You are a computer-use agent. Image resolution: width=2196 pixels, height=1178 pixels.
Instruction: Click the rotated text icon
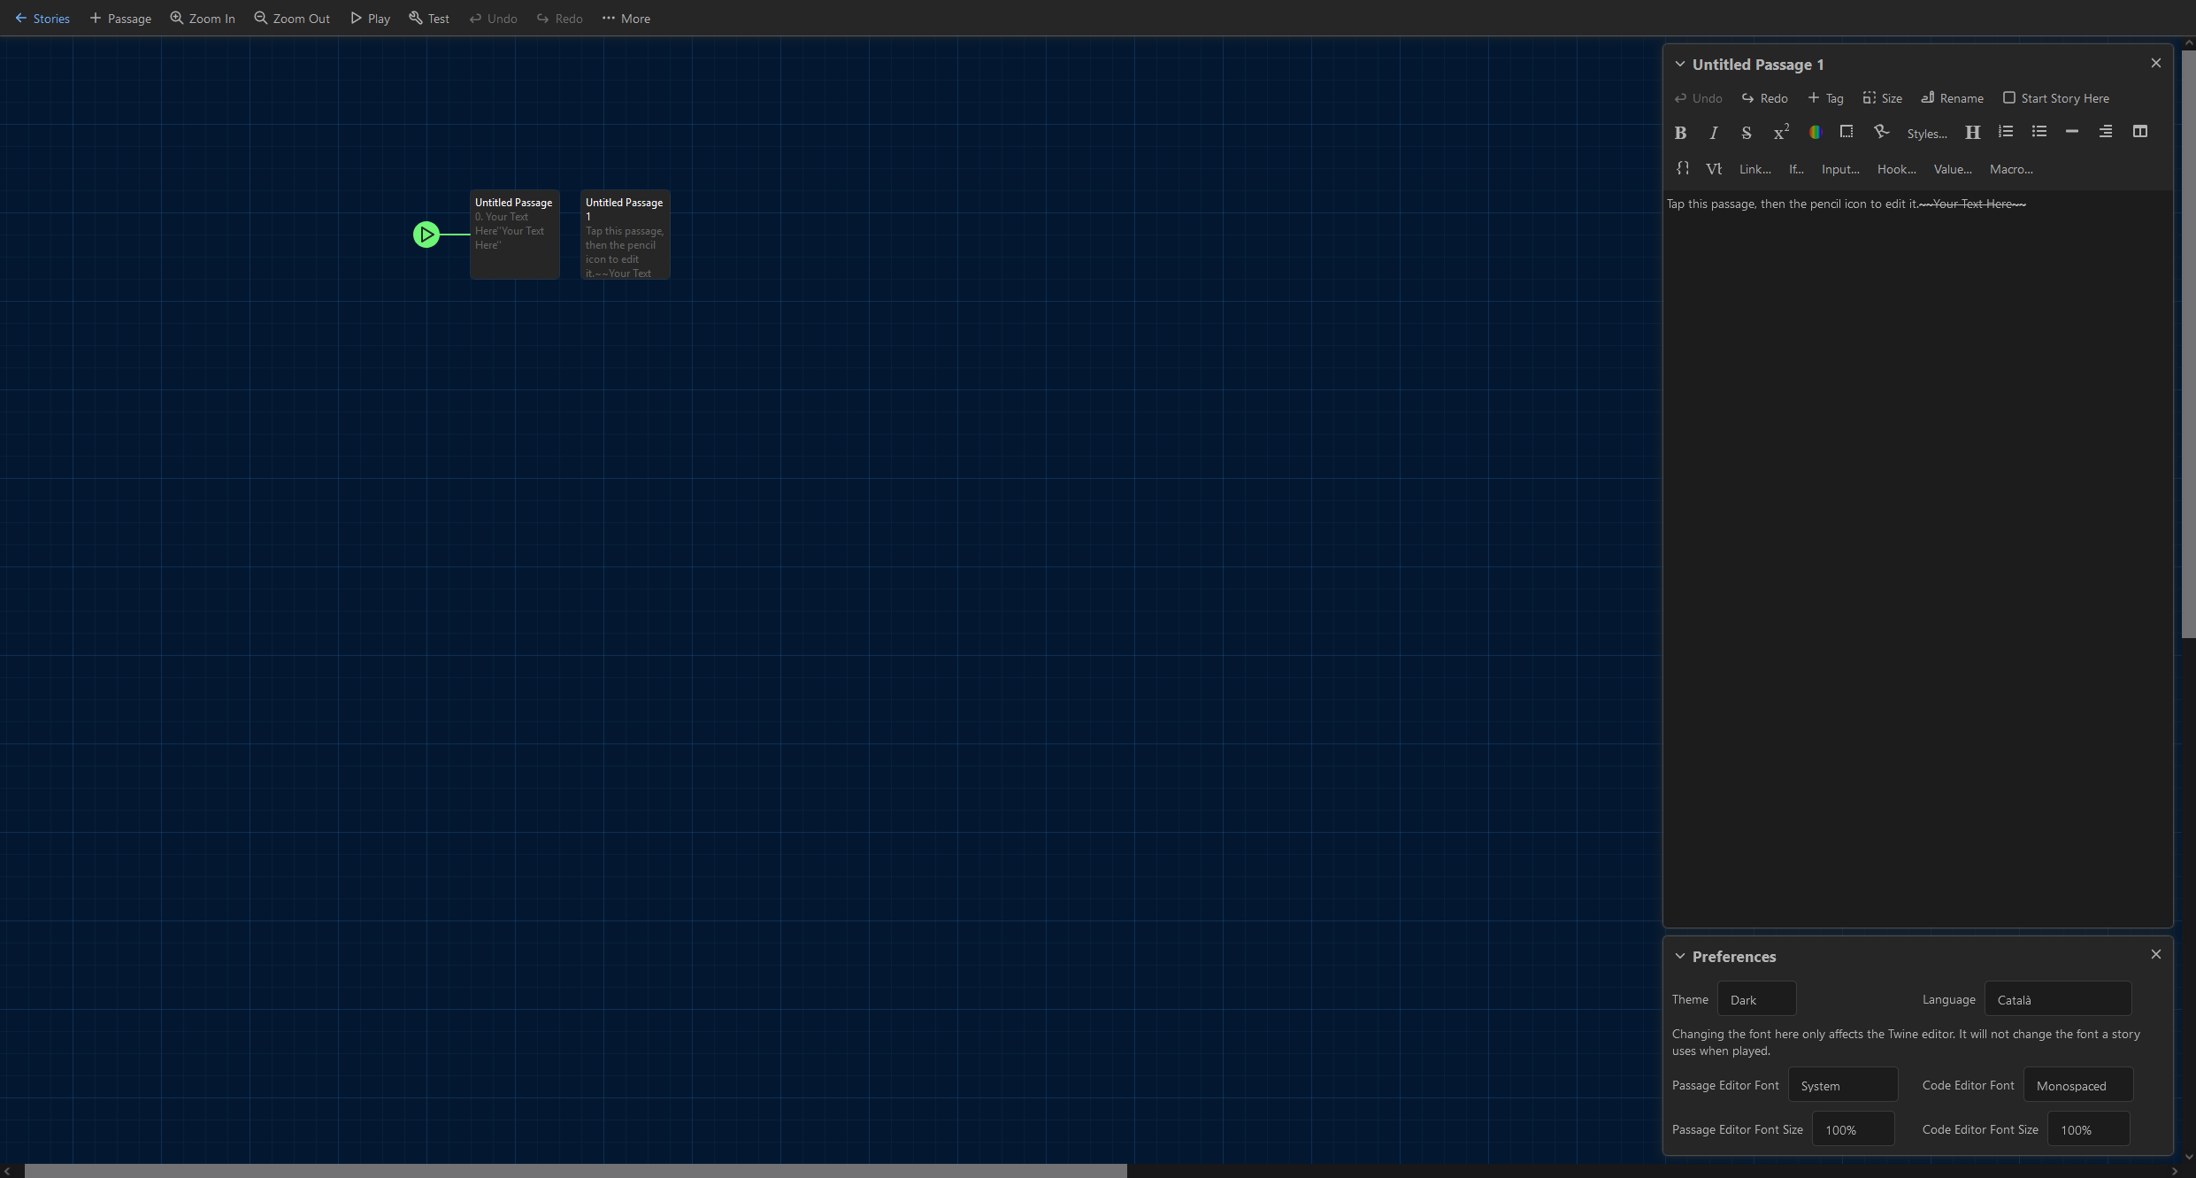pos(1881,132)
